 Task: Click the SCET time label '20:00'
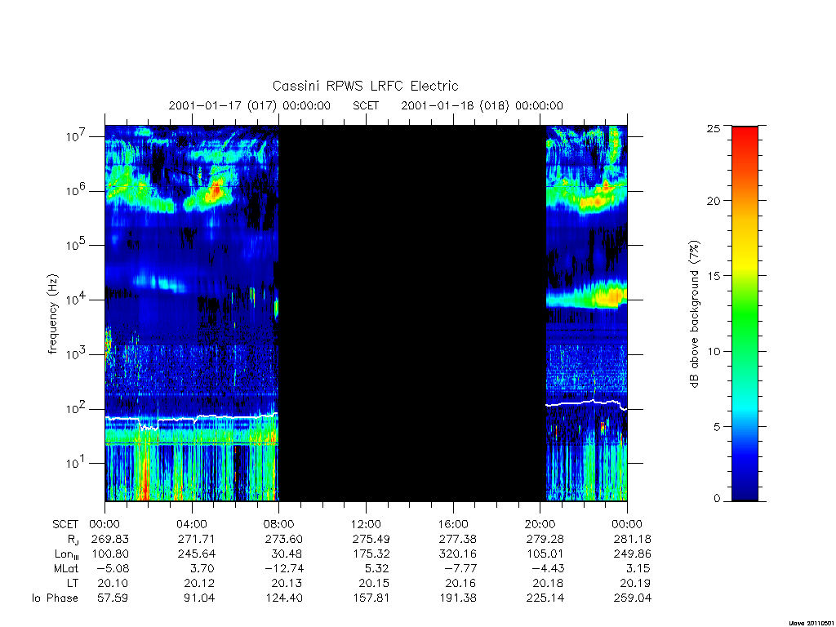click(540, 524)
